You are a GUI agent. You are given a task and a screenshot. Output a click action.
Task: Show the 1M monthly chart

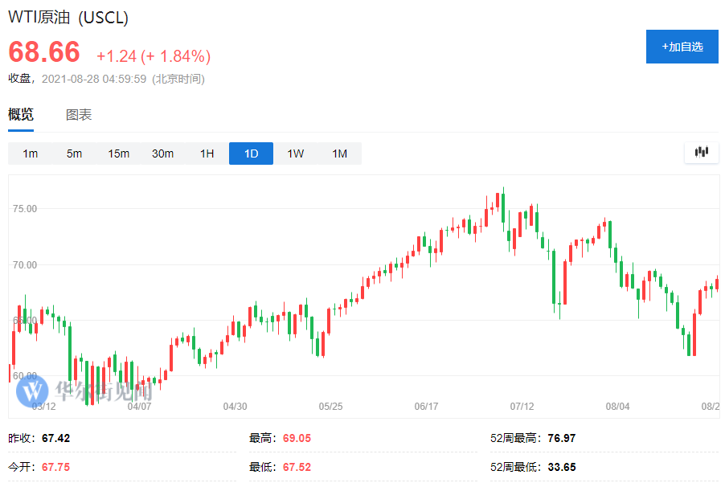[x=340, y=153]
